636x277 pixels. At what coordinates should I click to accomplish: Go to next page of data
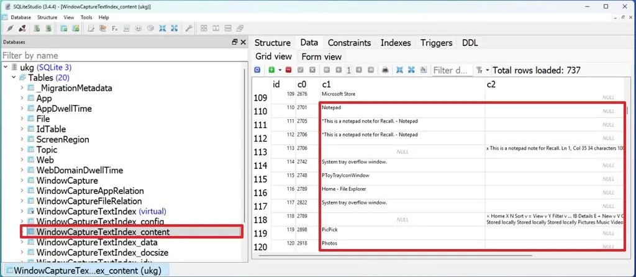point(358,70)
